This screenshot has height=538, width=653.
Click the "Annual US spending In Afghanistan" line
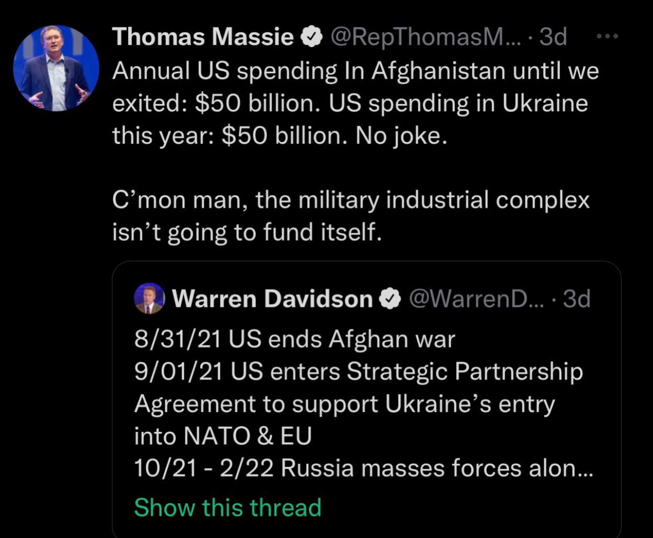355,72
